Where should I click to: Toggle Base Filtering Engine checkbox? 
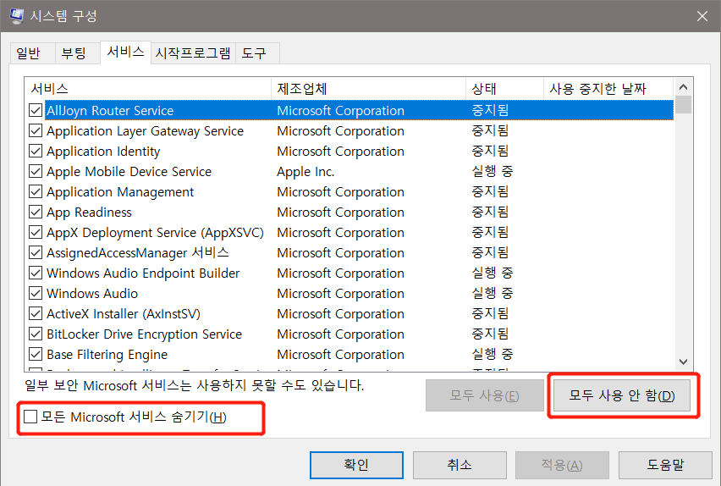coord(36,354)
